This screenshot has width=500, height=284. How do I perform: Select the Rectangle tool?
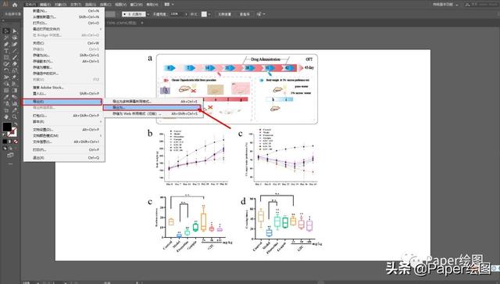click(x=6, y=57)
